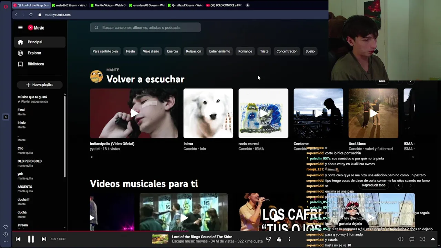This screenshot has width=441, height=248.
Task: Open the X (Twitter) sidebar icon
Action: pos(6,117)
